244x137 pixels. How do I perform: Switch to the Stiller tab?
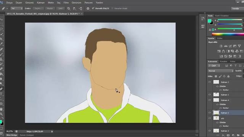tap(220, 38)
